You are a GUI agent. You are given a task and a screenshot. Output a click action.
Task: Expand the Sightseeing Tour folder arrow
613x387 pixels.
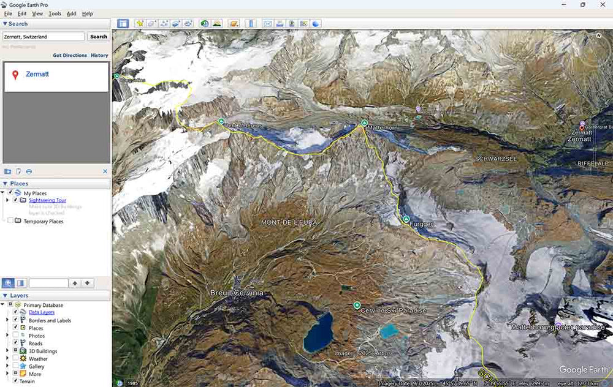7,200
